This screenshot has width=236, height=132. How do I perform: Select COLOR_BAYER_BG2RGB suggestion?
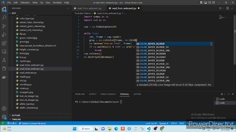(x=174, y=60)
